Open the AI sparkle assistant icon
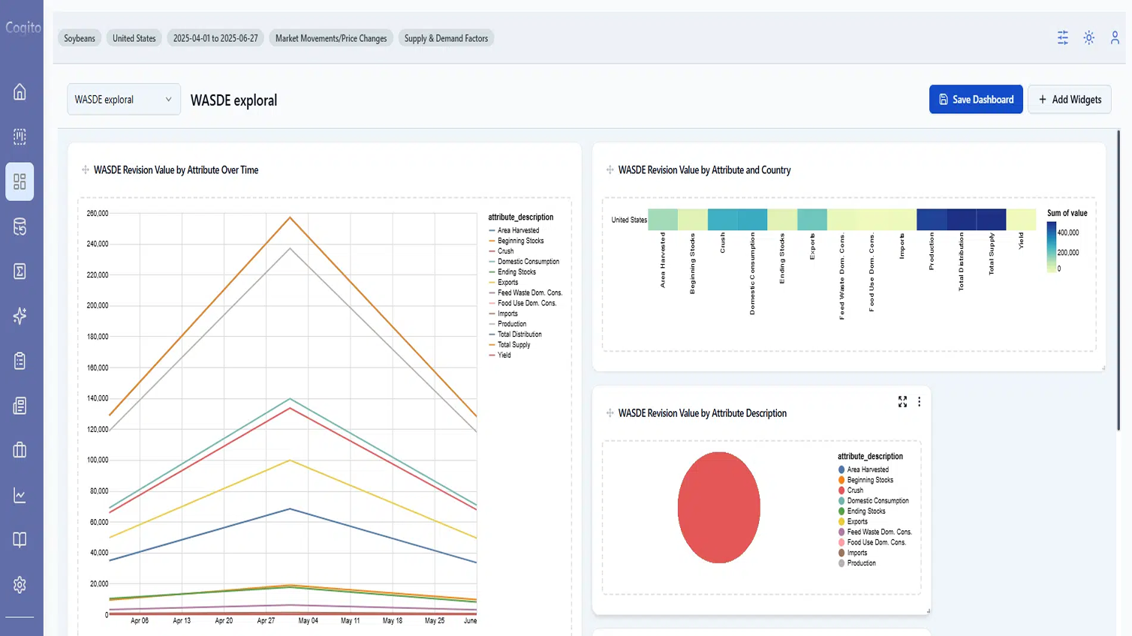The width and height of the screenshot is (1132, 636). coord(20,316)
